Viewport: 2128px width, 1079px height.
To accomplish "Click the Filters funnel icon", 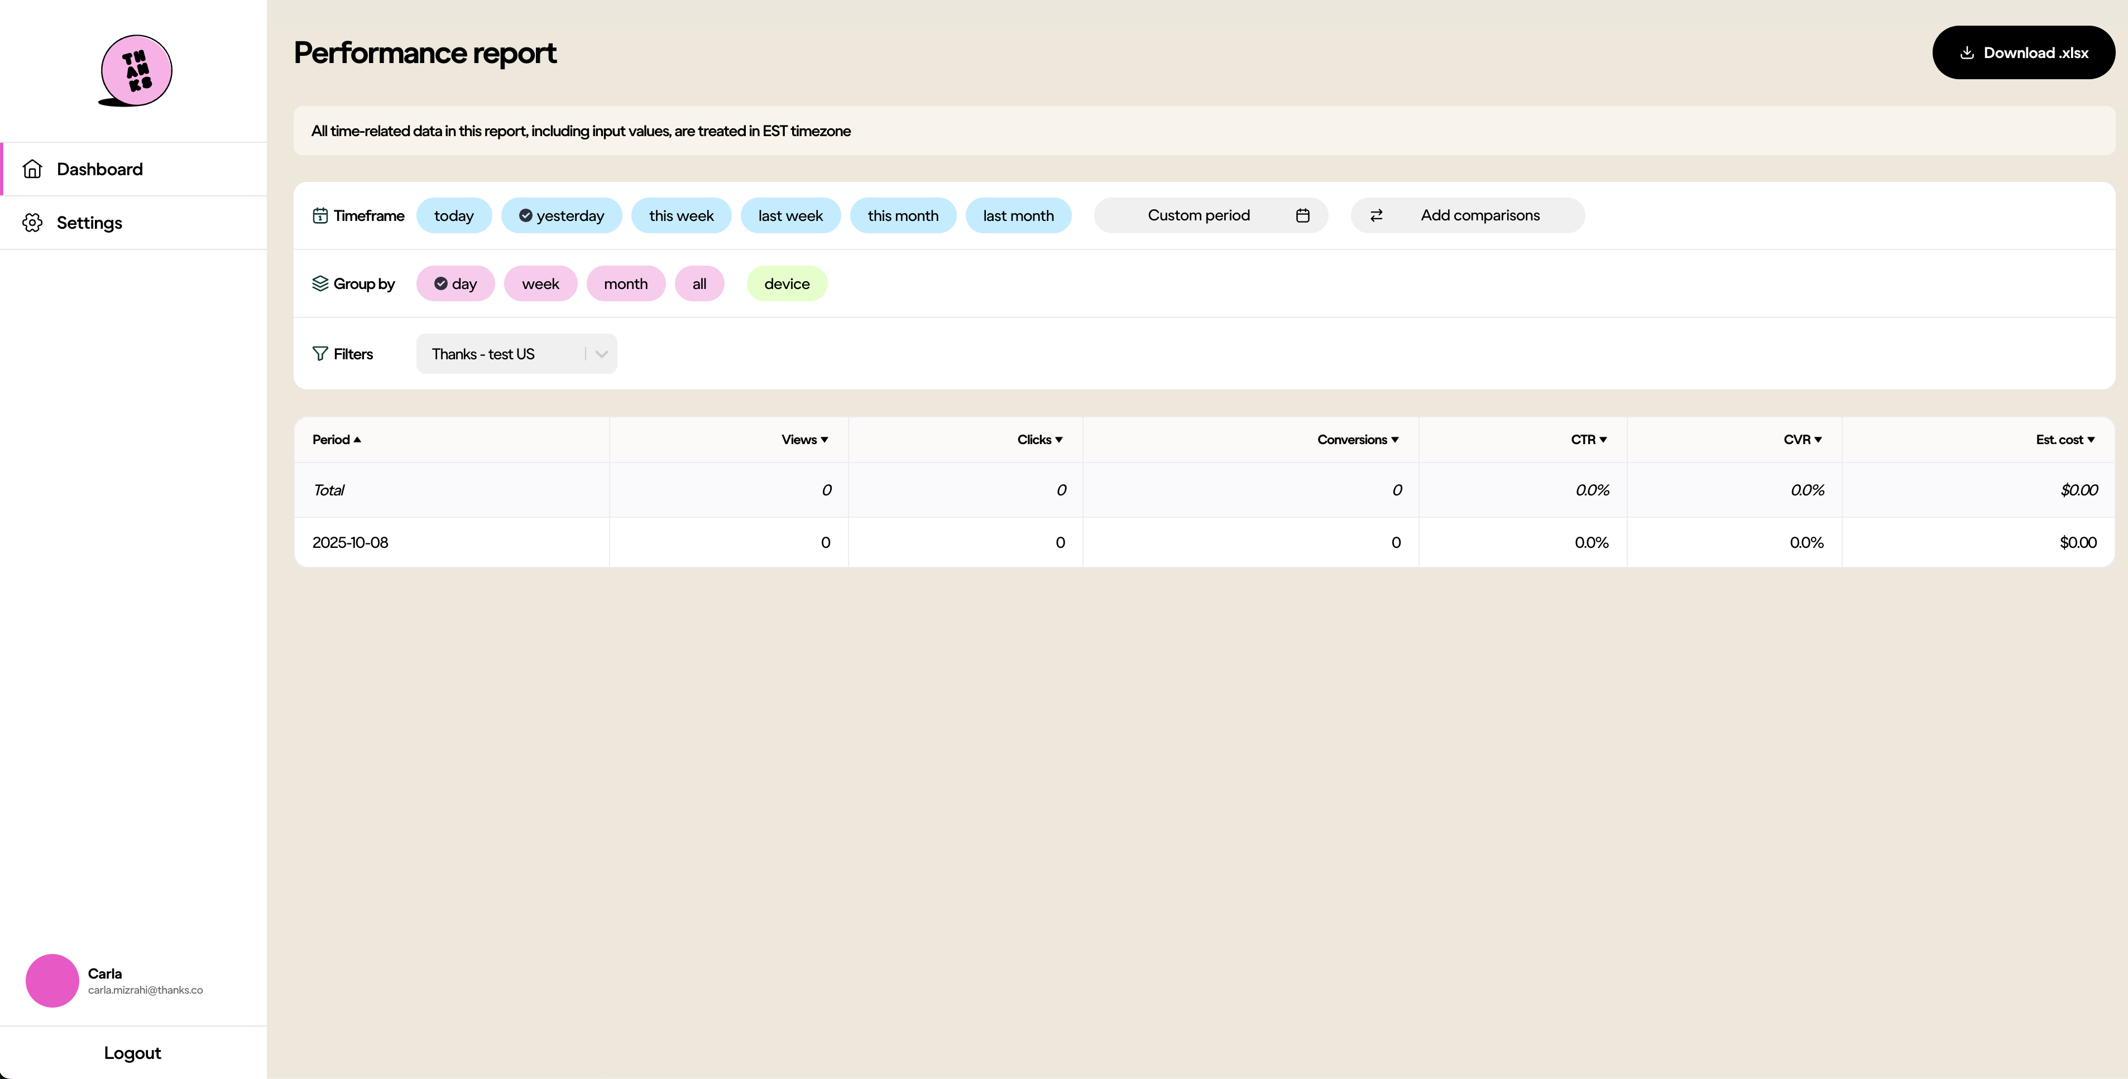I will pyautogui.click(x=320, y=354).
